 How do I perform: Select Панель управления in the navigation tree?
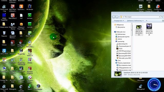[x=123, y=63]
